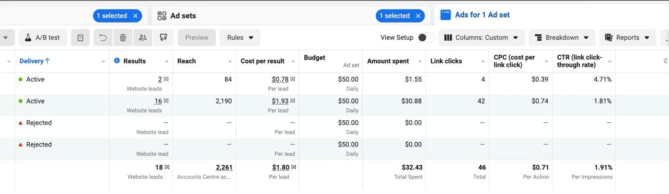Sort by the Delivery column header
This screenshot has width=669, height=194.
pyautogui.click(x=34, y=61)
